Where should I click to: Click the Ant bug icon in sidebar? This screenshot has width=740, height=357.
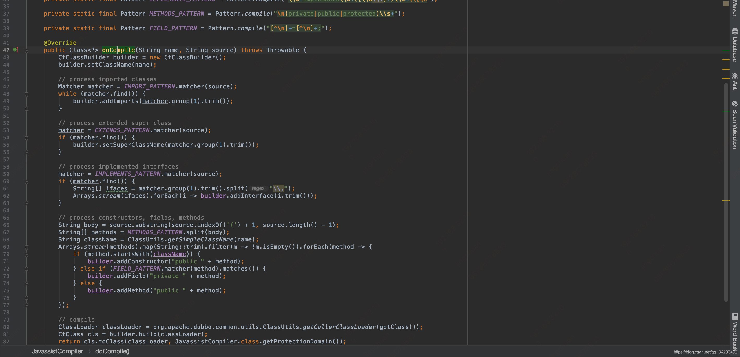pyautogui.click(x=735, y=75)
